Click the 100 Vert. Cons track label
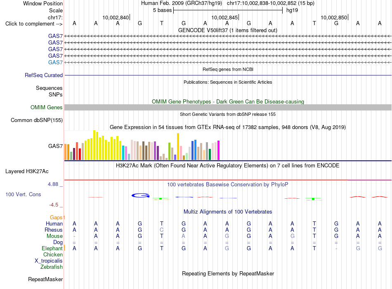 [x=23, y=194]
